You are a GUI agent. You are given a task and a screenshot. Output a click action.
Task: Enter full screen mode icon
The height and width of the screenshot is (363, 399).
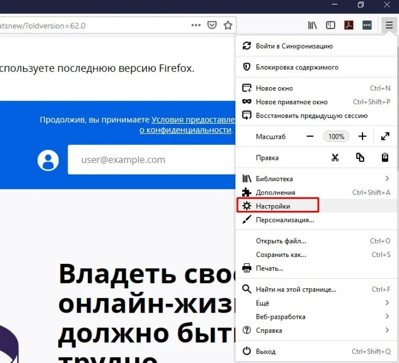385,137
